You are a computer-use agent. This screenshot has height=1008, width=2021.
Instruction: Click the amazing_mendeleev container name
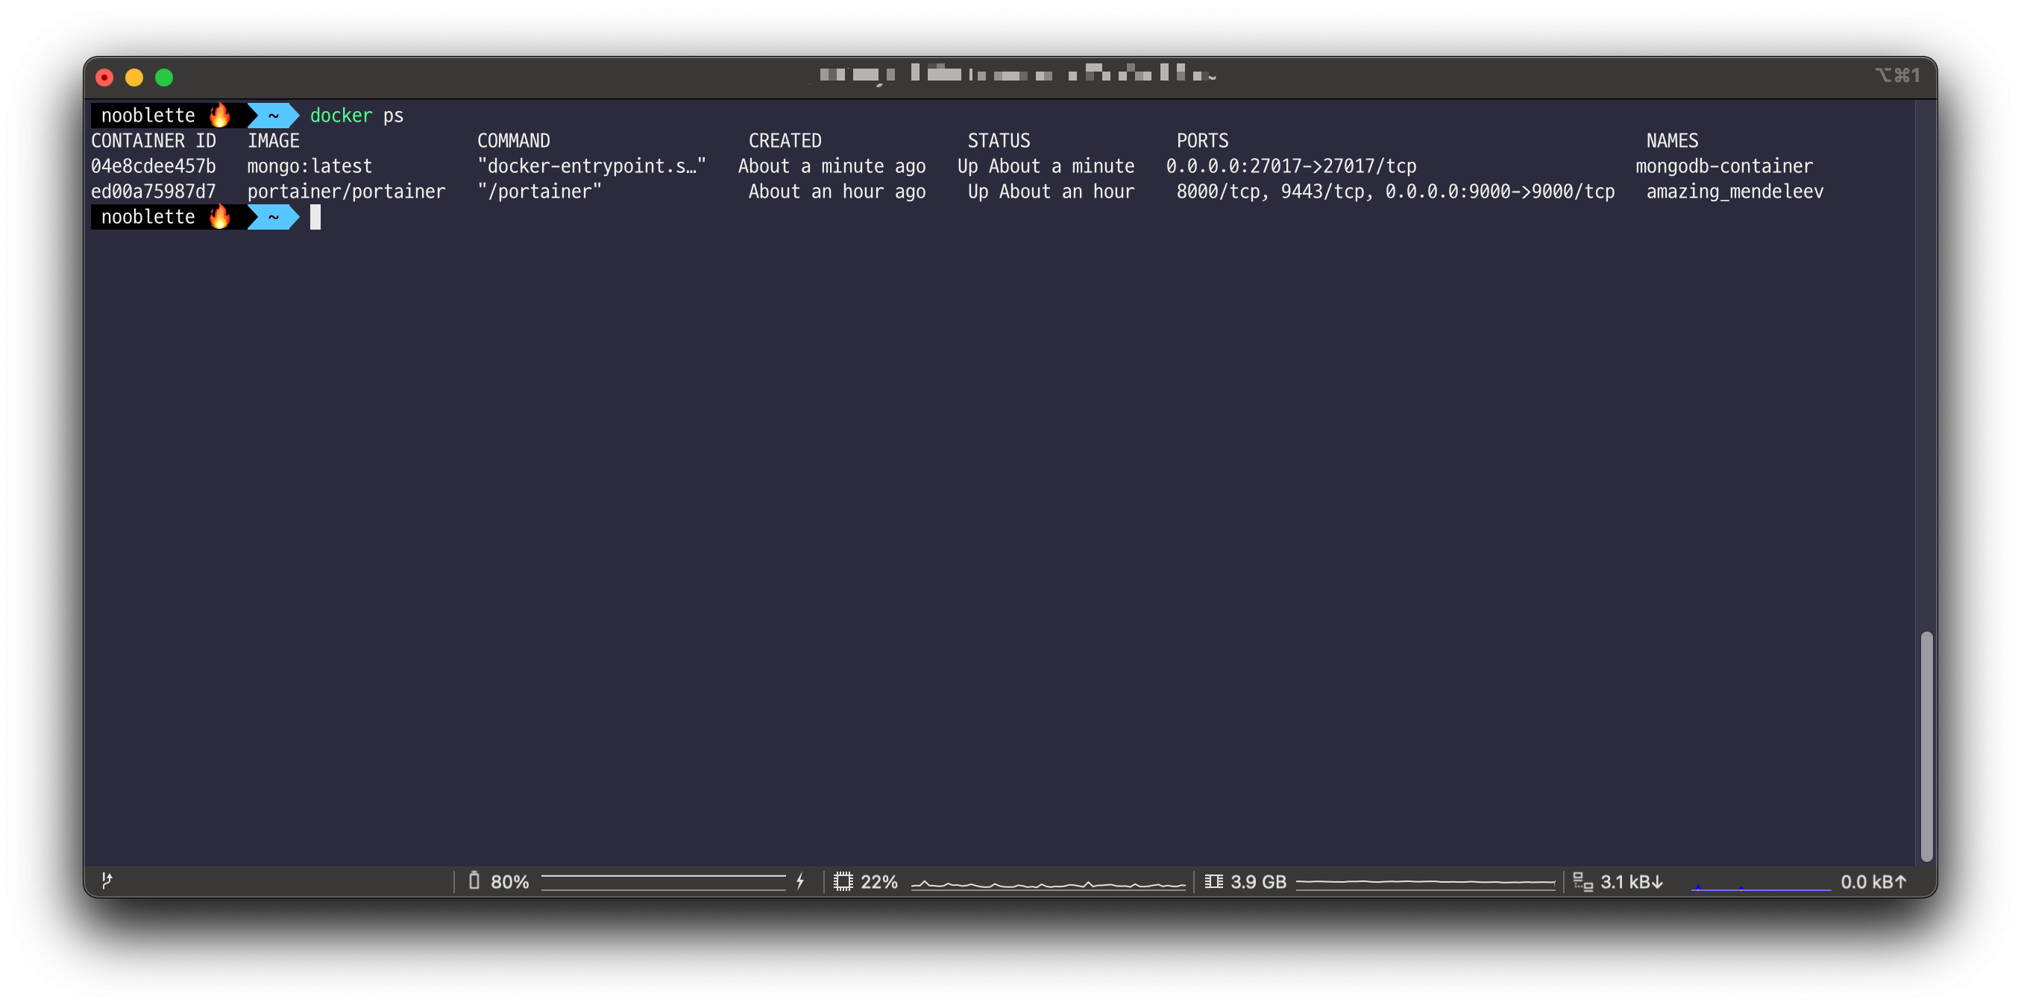pos(1734,192)
